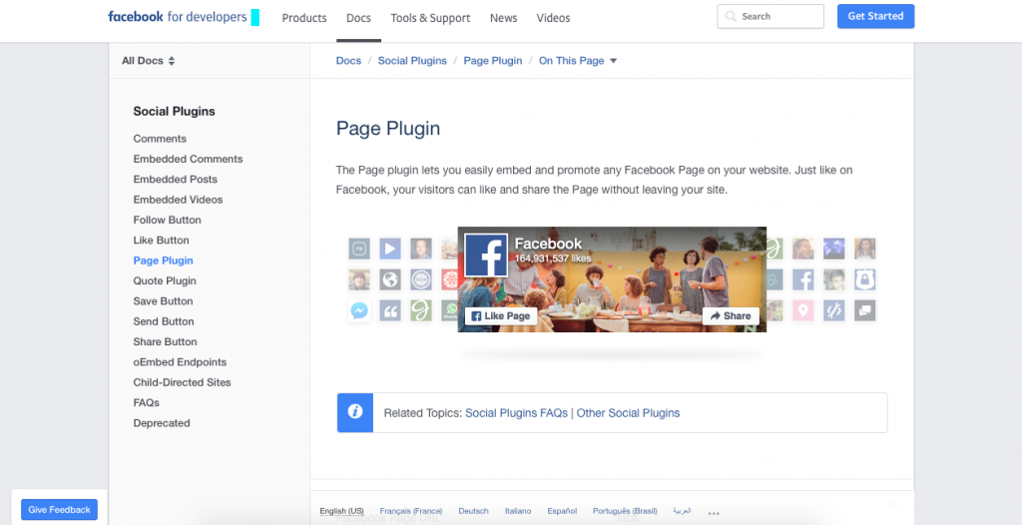
Task: Open Like Button in the sidebar
Action: pyautogui.click(x=161, y=240)
